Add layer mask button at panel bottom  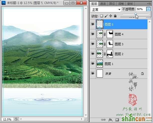tap(117, 119)
